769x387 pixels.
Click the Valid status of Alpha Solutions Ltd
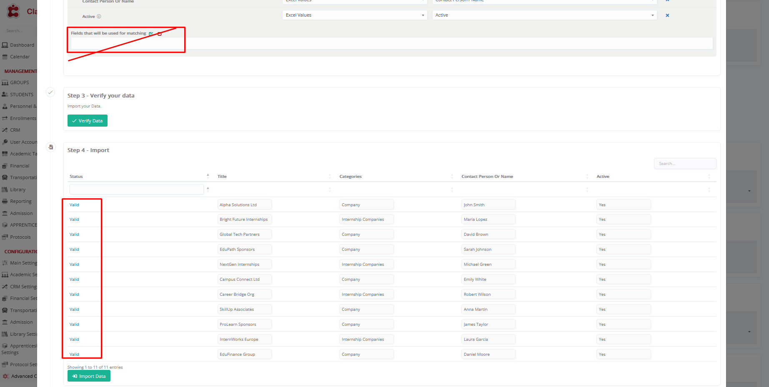click(x=74, y=205)
